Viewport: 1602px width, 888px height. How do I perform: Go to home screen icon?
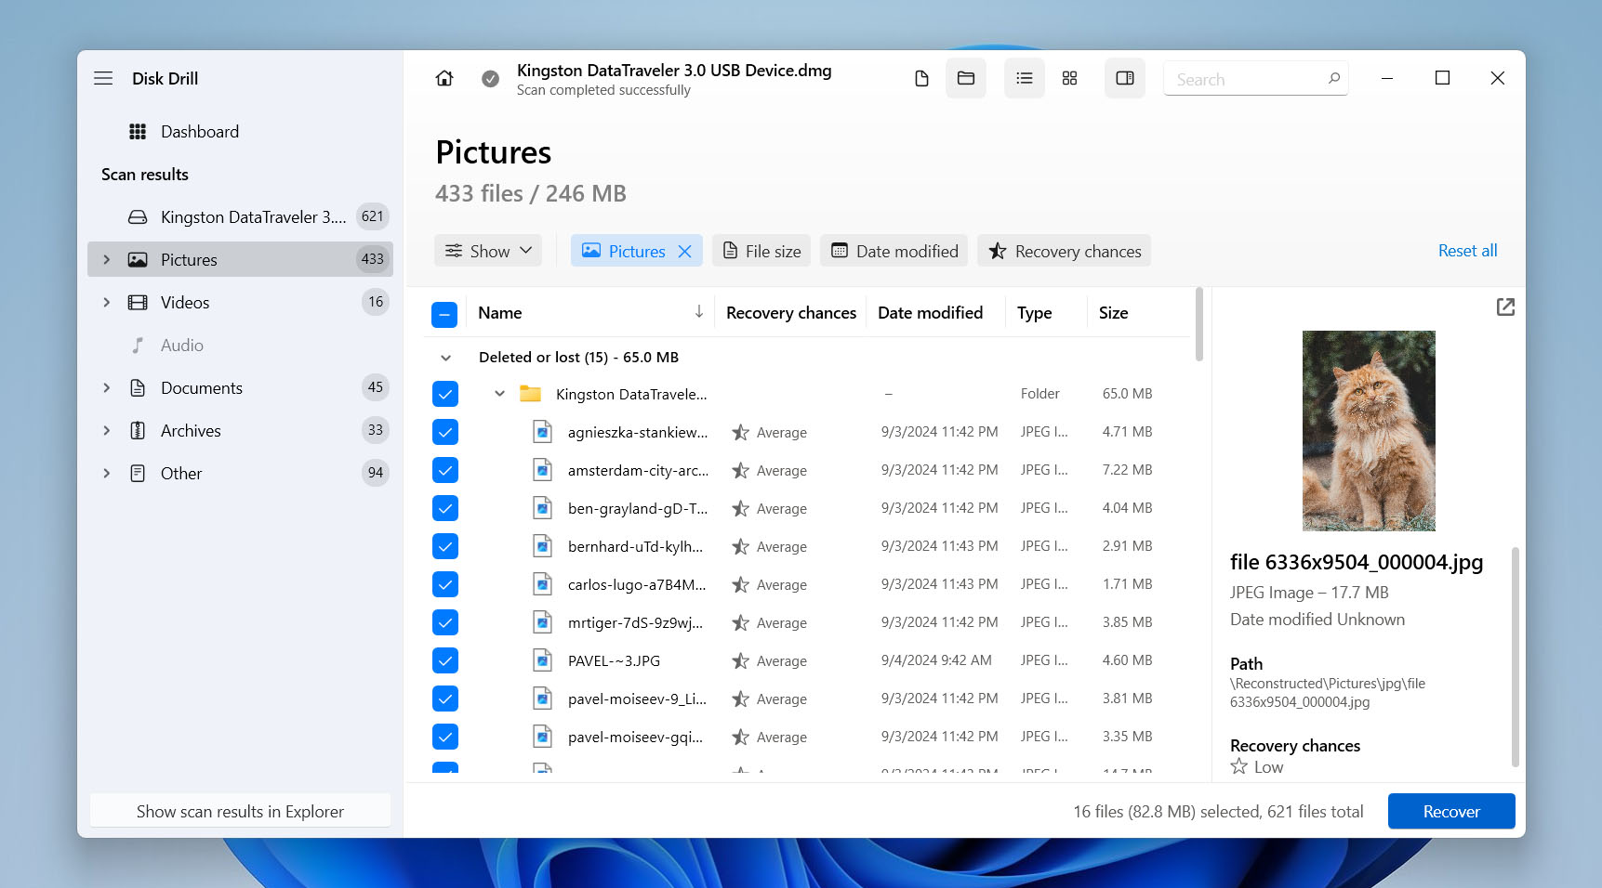(x=444, y=79)
